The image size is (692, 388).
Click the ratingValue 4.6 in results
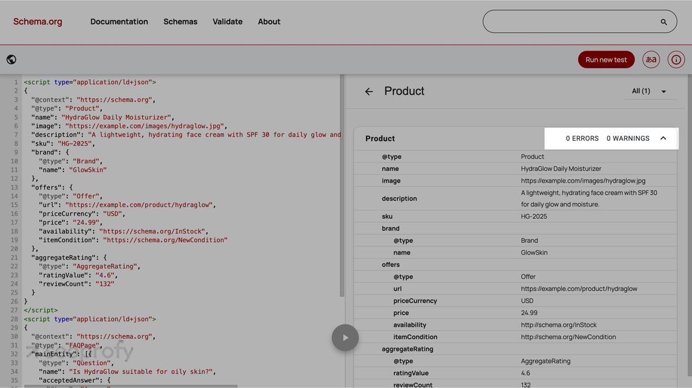click(x=525, y=373)
